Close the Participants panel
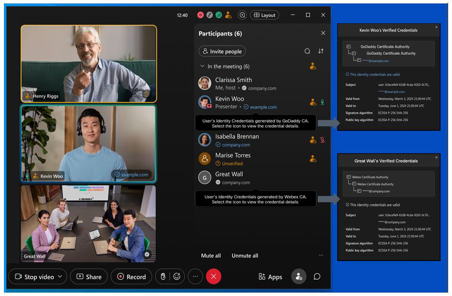Screen dimensions: 452x296 coord(323,33)
